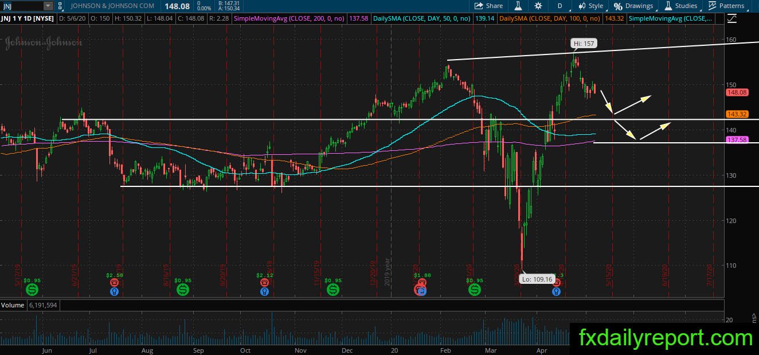Click the Share arrow button
Image resolution: width=759 pixels, height=355 pixels.
point(488,6)
